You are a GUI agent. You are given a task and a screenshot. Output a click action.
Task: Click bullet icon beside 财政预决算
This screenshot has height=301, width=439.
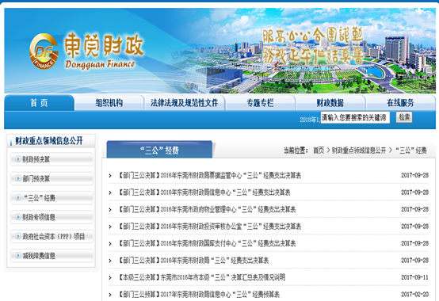tap(18, 159)
